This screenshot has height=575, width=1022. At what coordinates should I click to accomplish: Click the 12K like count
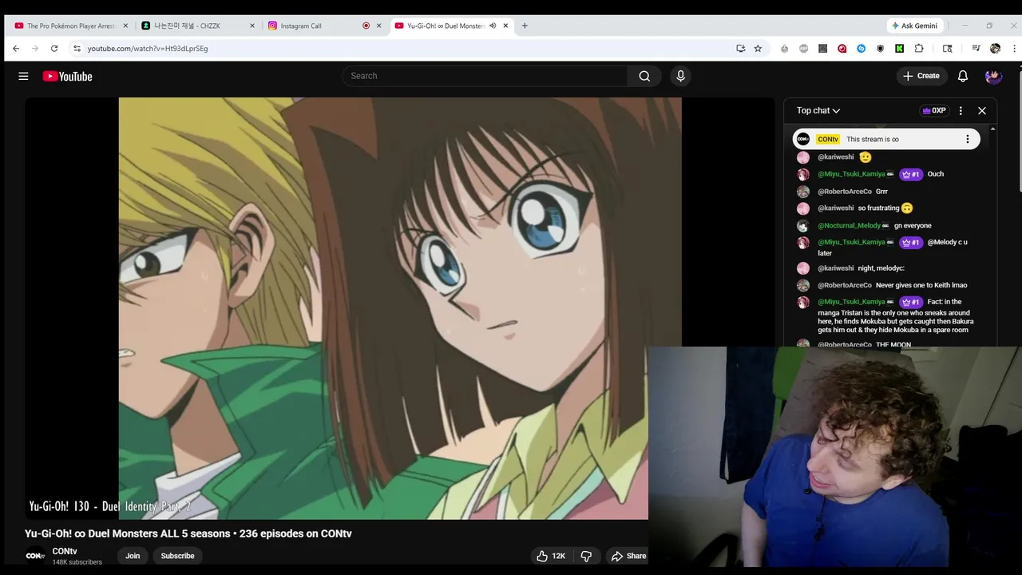(x=559, y=556)
